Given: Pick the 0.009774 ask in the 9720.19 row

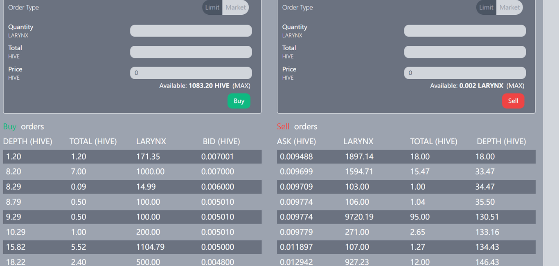Looking at the screenshot, I should click(296, 217).
